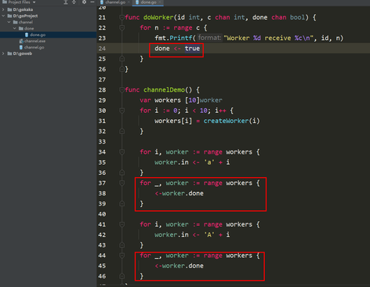Click the Go file icon on done.go tab
Viewport: 370px width, 287px height.
137,2
